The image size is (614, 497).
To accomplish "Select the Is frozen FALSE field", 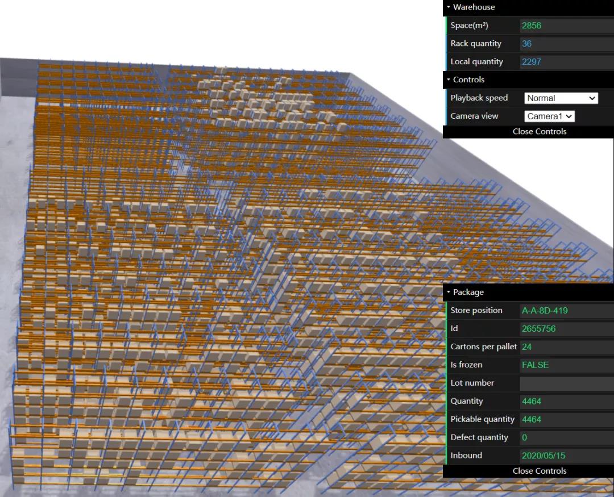I will coord(567,365).
